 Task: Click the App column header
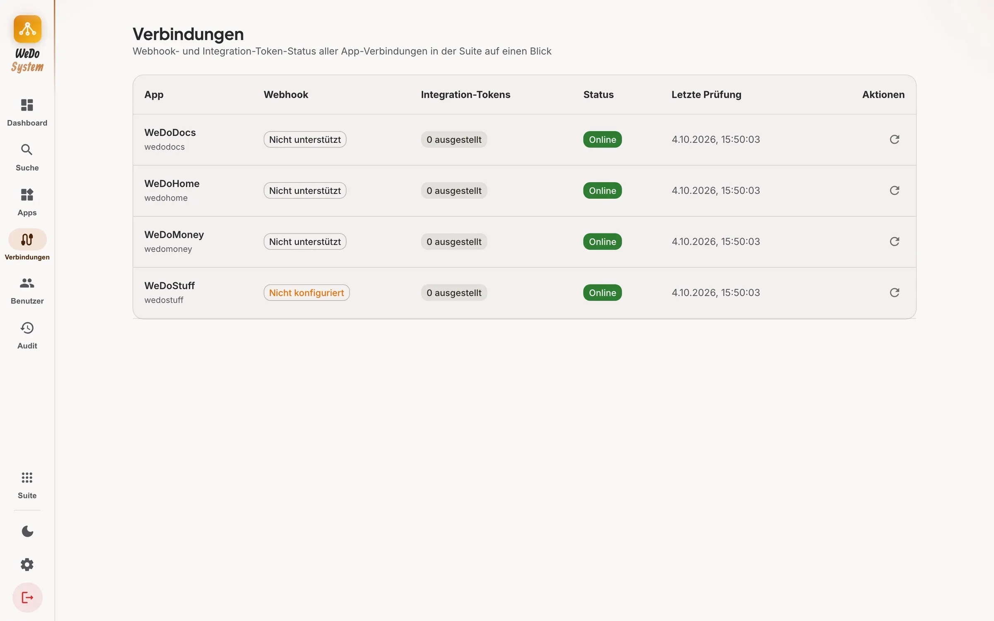(154, 95)
